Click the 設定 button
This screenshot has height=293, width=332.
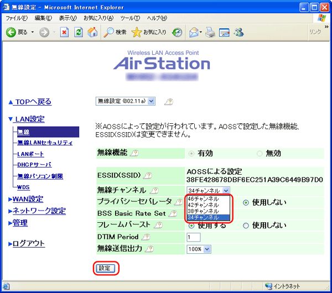coord(106,268)
